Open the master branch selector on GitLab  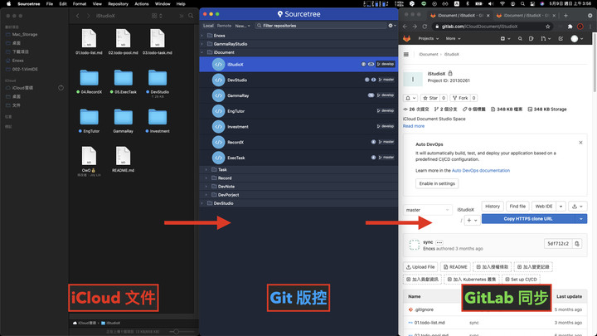coord(427,210)
